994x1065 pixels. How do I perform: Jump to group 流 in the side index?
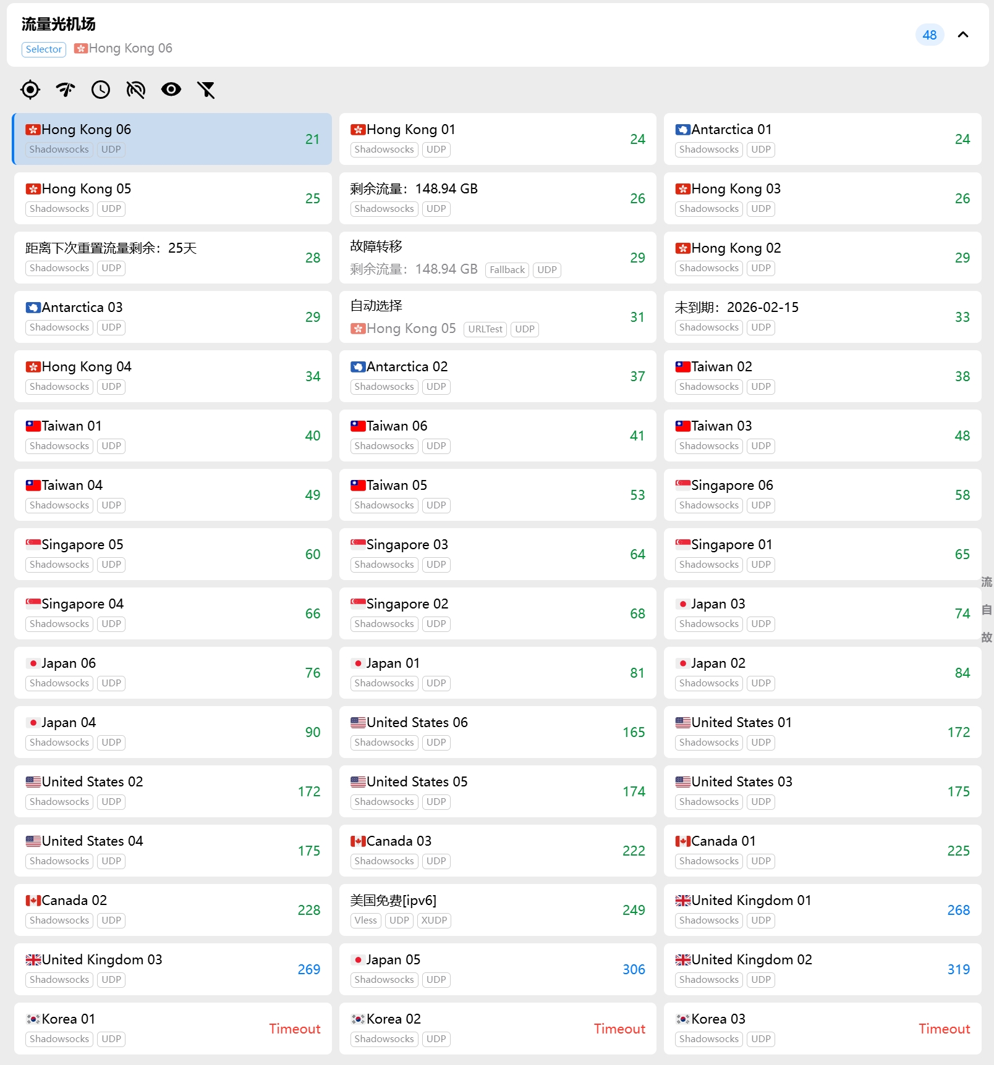987,582
